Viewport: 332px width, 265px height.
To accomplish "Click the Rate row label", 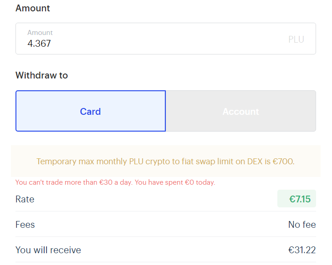I will [x=25, y=199].
